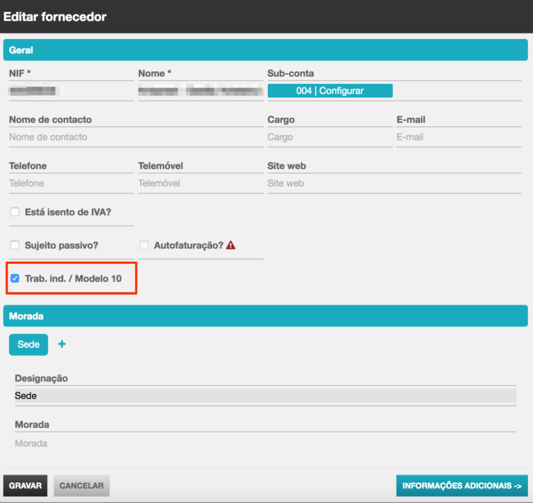Image resolution: width=533 pixels, height=503 pixels.
Task: Click the 004 | Configurar sub-conta button
Action: pyautogui.click(x=330, y=91)
